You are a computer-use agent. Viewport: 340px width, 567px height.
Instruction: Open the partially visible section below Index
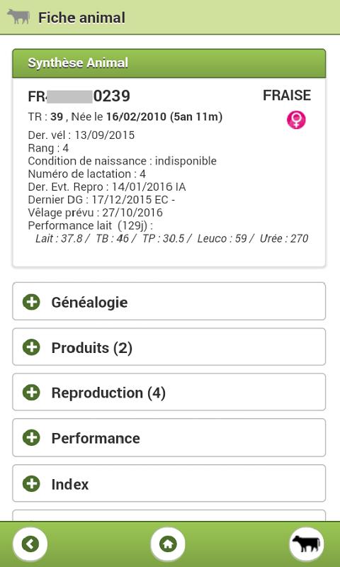pyautogui.click(x=169, y=515)
